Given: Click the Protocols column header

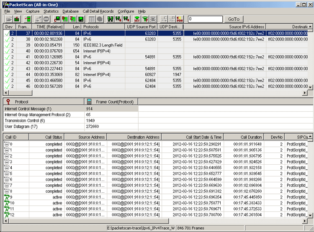Looking at the screenshot, I should [103, 27].
